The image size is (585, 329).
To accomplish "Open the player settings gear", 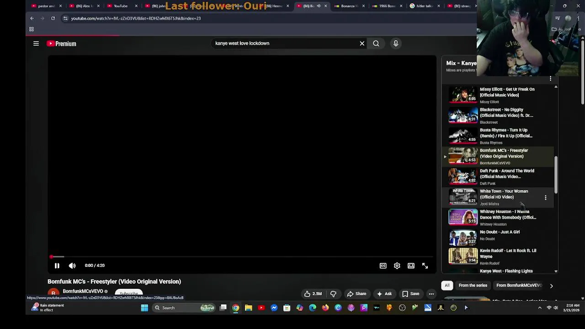I will point(397,265).
